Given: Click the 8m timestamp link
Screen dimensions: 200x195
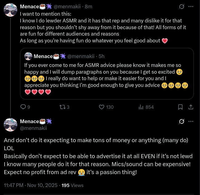Looking at the screenshot, I should click(x=88, y=6).
